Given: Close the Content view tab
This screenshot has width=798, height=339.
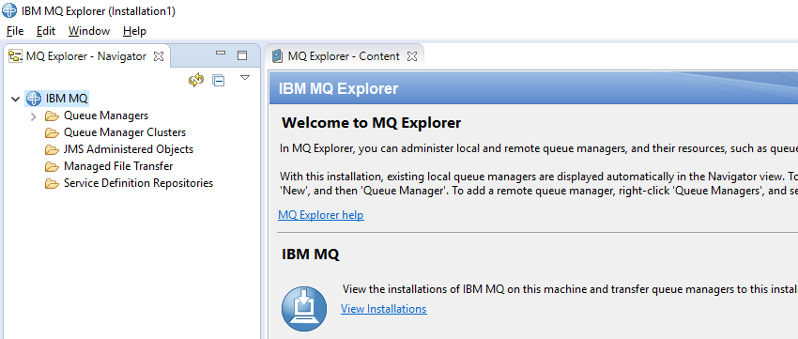Looking at the screenshot, I should 412,56.
